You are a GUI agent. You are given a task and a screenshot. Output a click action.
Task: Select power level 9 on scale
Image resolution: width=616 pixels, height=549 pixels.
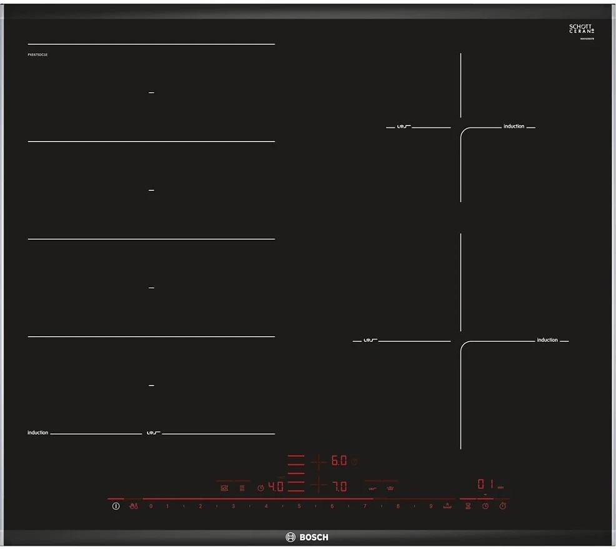click(430, 506)
